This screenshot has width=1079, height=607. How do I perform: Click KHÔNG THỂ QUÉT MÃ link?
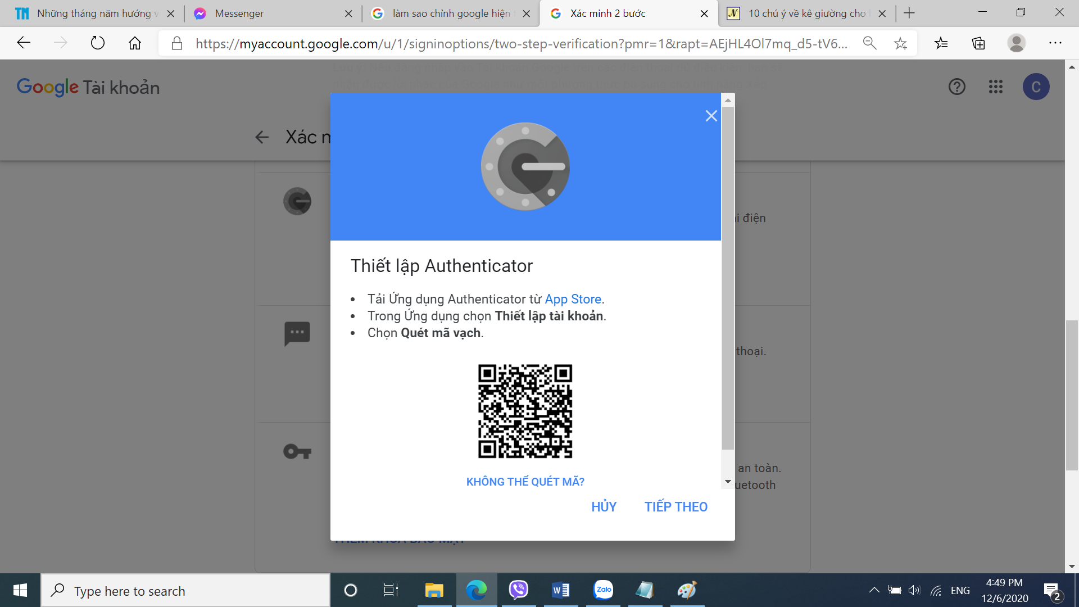[x=525, y=482]
